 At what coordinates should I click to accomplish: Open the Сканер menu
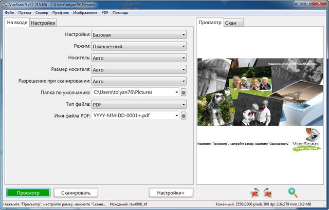42,12
